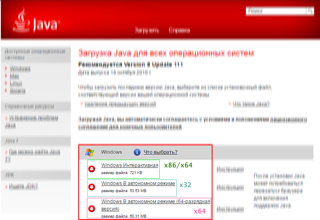Focus the search input field
The width and height of the screenshot is (320, 220).
[275, 11]
